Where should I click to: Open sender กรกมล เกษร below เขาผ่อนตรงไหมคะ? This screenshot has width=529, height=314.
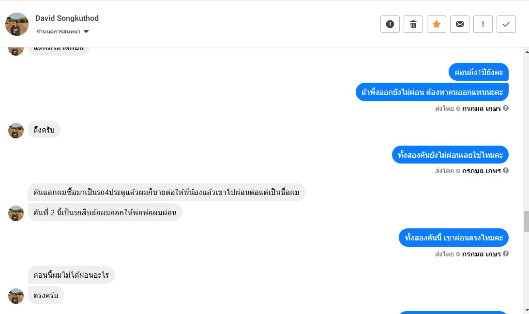(x=481, y=254)
